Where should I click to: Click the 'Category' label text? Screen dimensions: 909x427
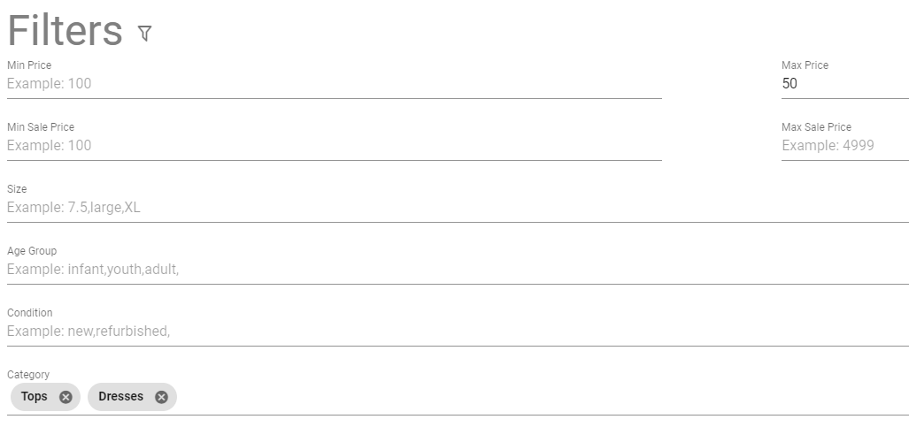pyautogui.click(x=28, y=375)
